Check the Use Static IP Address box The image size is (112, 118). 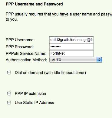(9, 103)
